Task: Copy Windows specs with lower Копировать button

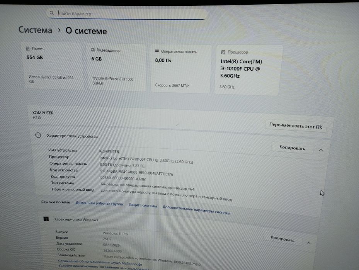Action: point(282,239)
